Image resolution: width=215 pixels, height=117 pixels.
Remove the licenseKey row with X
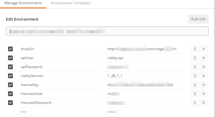[x=204, y=85]
